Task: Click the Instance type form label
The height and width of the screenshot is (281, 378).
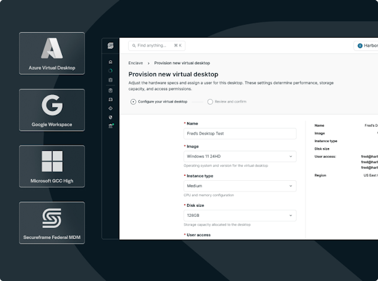Action: [200, 176]
